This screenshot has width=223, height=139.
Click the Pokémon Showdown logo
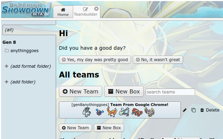[26, 9]
